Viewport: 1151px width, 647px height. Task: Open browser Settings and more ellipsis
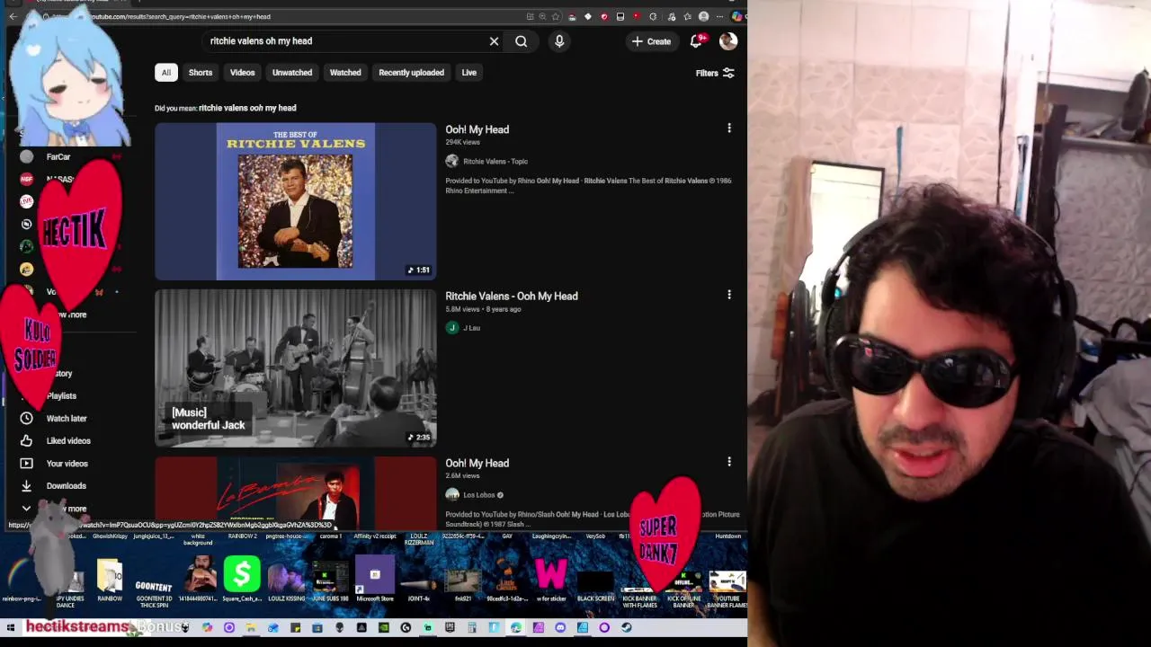719,16
